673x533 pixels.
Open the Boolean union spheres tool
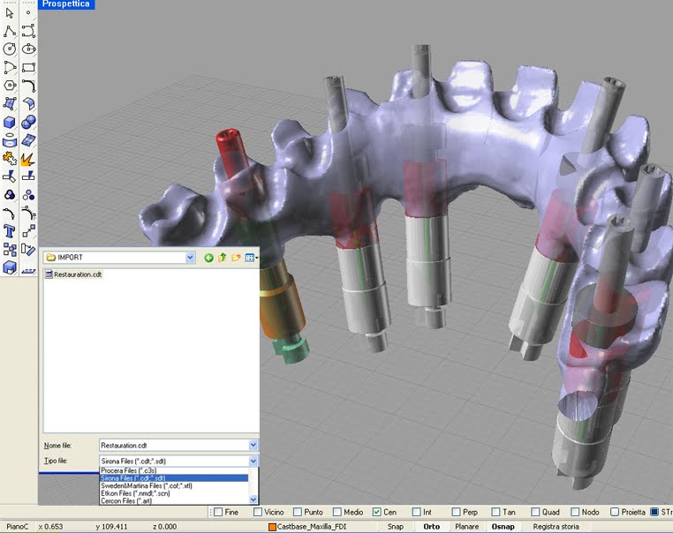[x=28, y=122]
